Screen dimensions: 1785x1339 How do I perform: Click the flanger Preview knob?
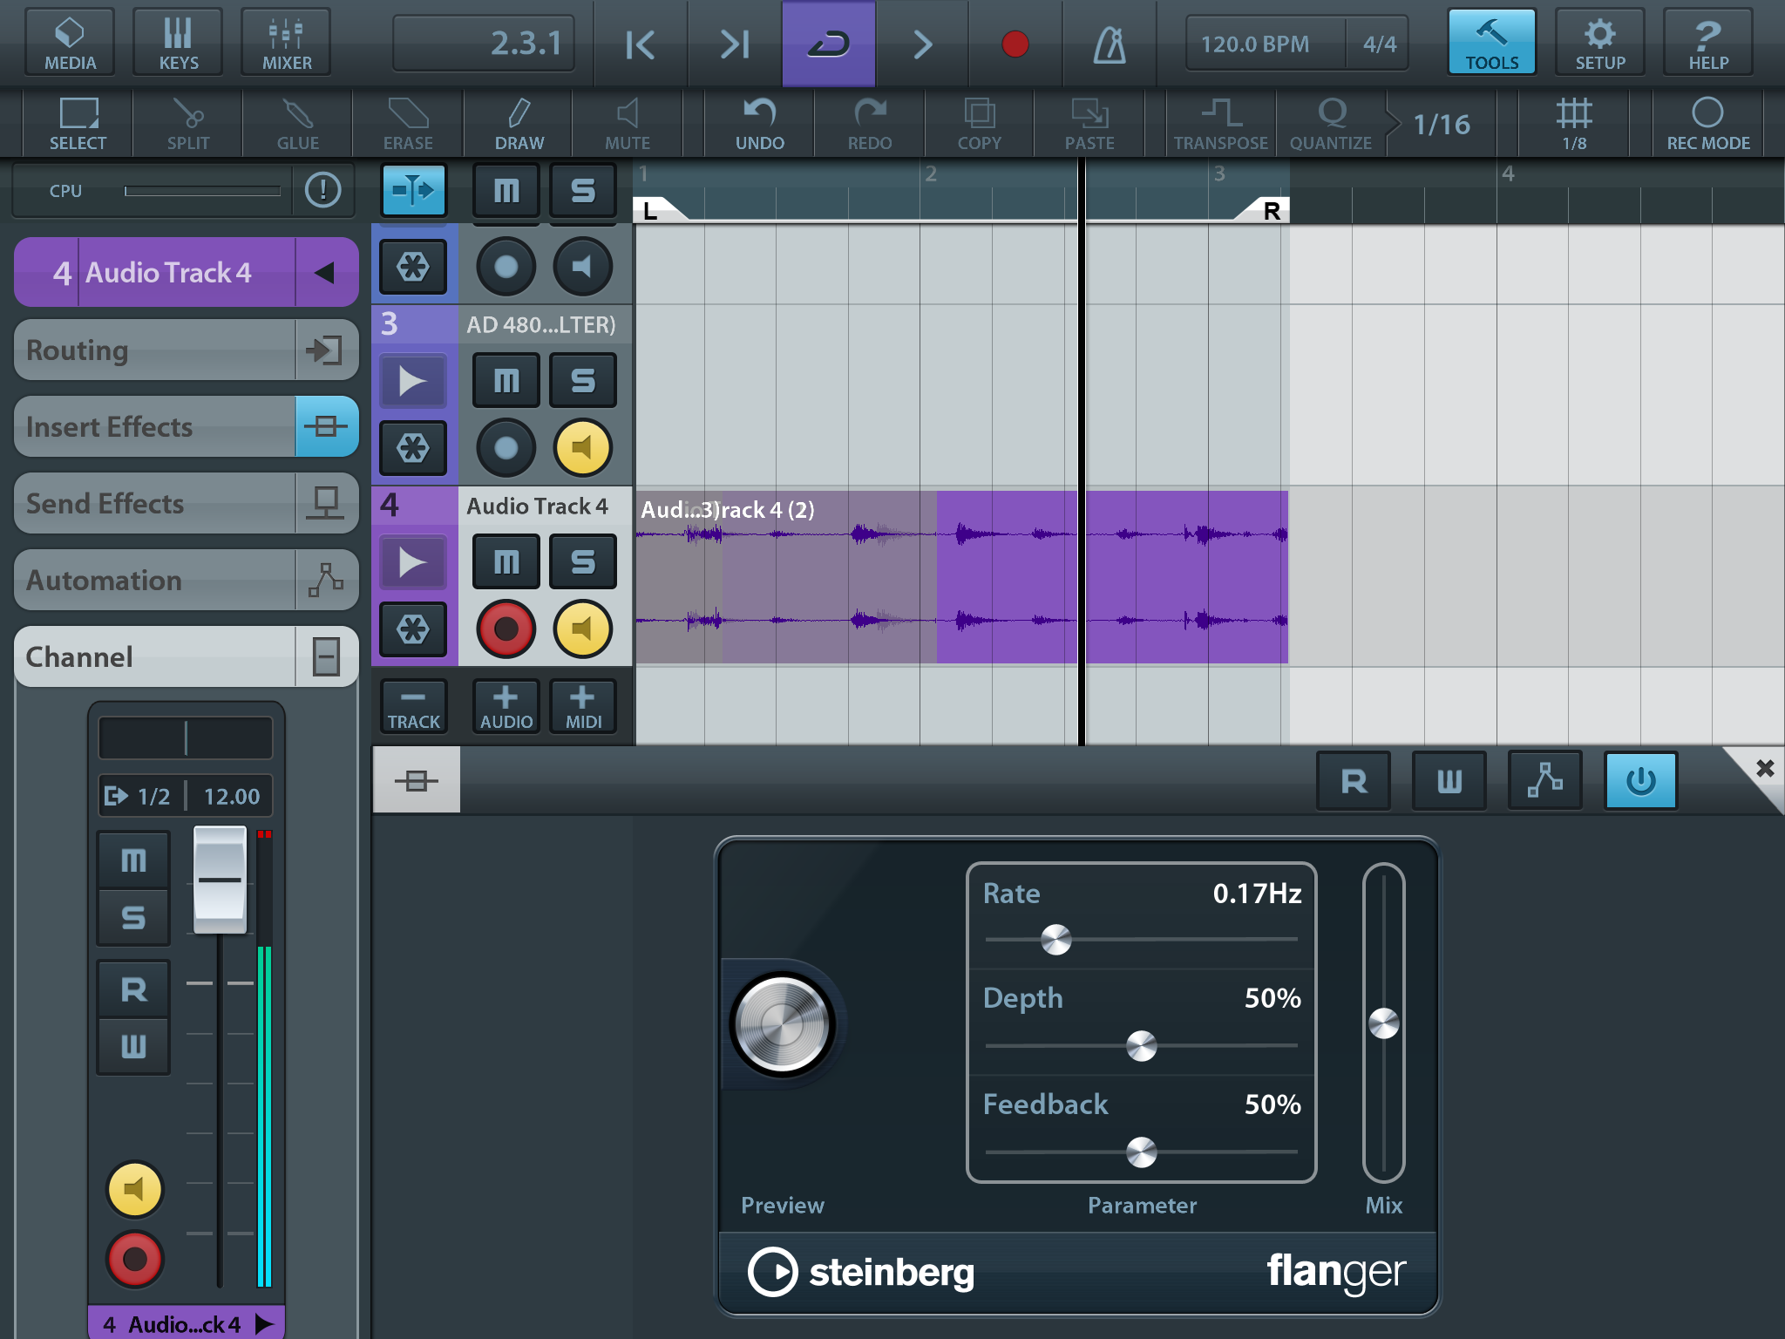pyautogui.click(x=783, y=1024)
